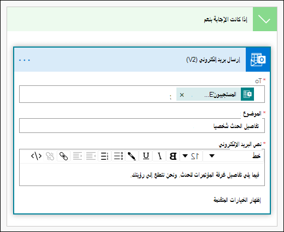Toggle italic formatting
284x232 pixels.
(x=159, y=156)
